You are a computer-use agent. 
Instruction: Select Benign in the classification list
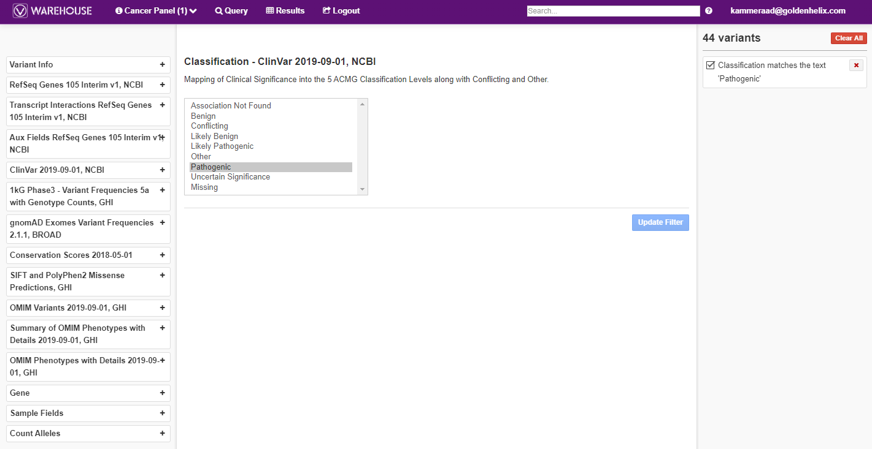(x=203, y=115)
